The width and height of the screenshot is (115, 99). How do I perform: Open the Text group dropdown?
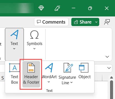tap(14, 44)
